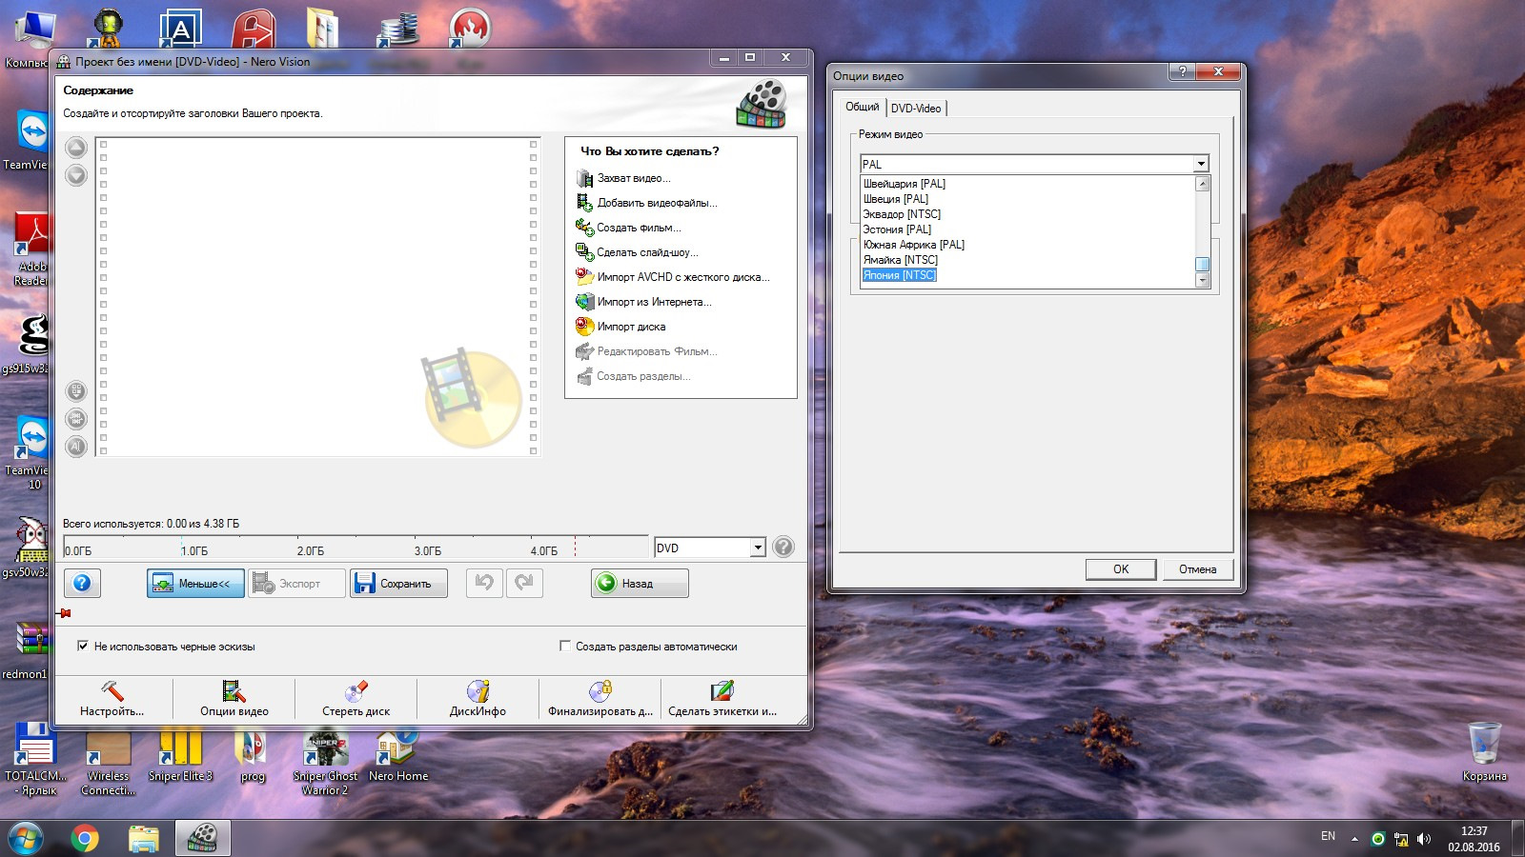The image size is (1525, 857).
Task: Click Nero Vision taskbar button
Action: tap(203, 839)
